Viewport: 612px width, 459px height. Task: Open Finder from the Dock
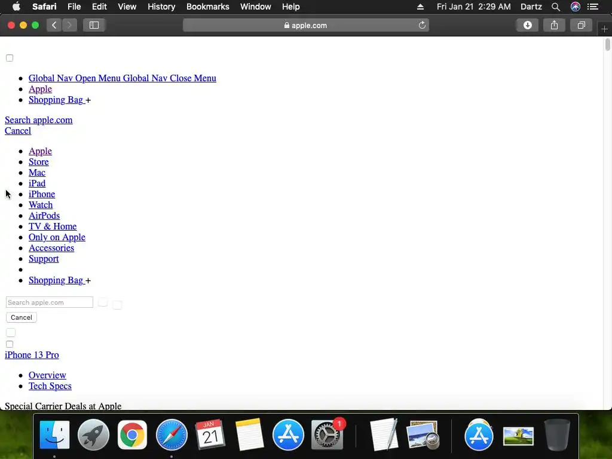click(54, 434)
